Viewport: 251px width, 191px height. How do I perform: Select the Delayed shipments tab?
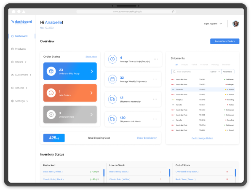click(x=184, y=65)
